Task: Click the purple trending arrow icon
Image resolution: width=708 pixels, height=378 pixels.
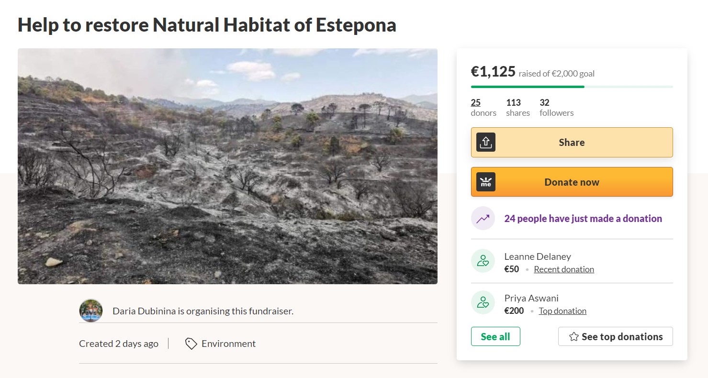Action: pos(483,219)
